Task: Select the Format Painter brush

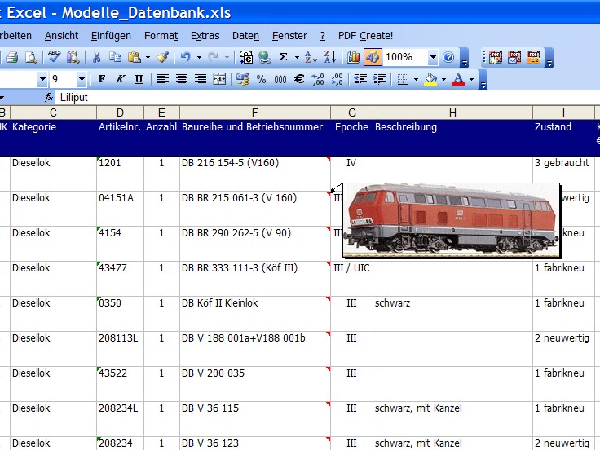Action: click(x=162, y=57)
